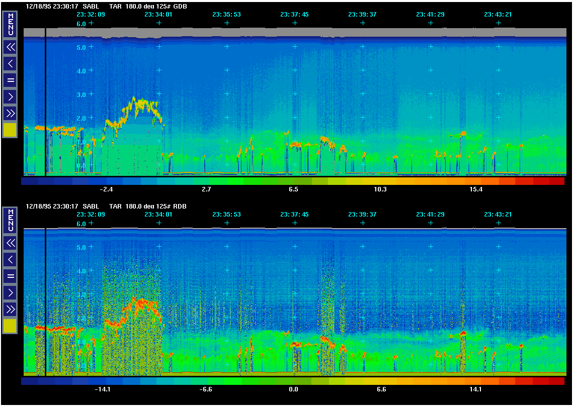
Task: Open the MENU button in RDB panel
Action: point(10,220)
